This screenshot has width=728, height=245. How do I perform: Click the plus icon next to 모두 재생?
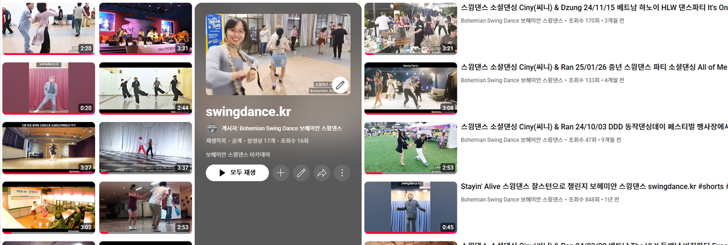[280, 173]
